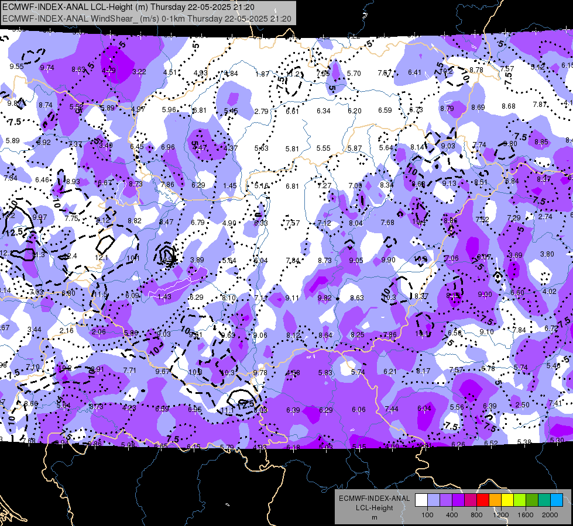Click the legend scale value 1200
The image size is (573, 526).
[500, 515]
